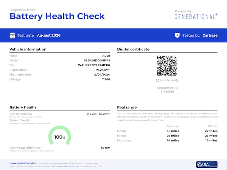Click the QR code certificate image

pyautogui.click(x=167, y=66)
